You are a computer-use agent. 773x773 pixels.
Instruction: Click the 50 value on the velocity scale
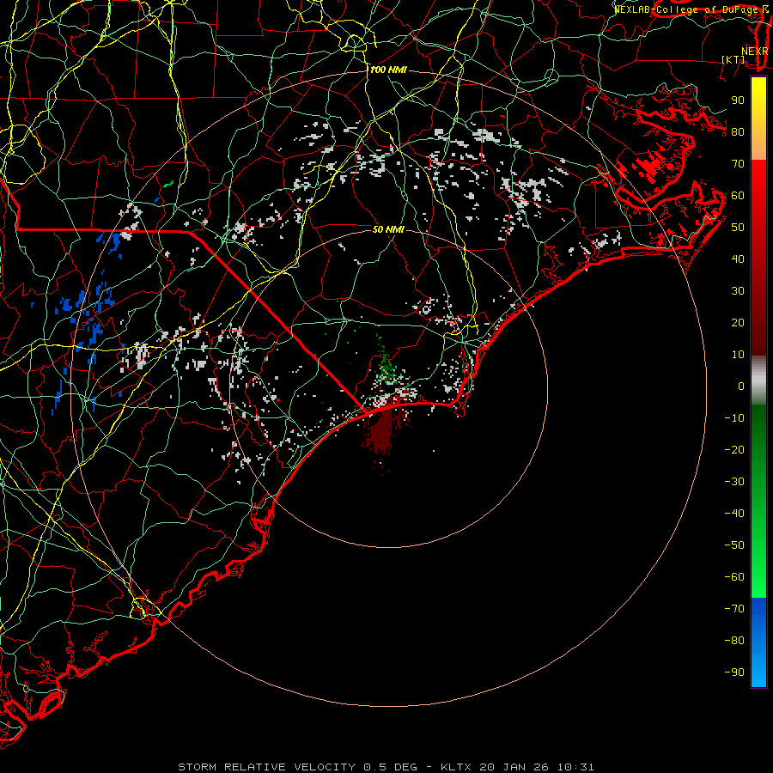[738, 228]
